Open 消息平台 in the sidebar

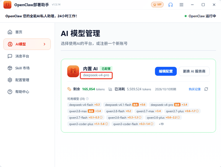click(27, 56)
